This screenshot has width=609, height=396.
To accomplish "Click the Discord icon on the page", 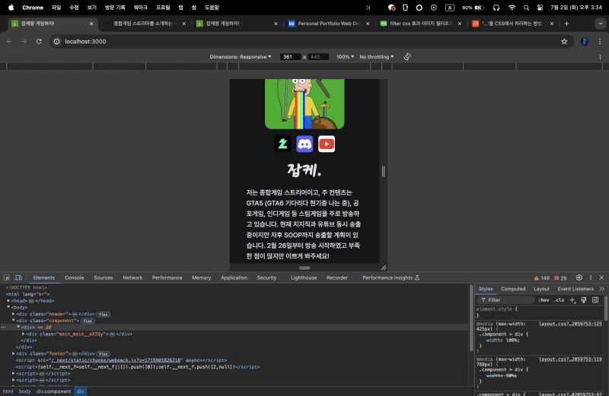I will click(x=304, y=143).
